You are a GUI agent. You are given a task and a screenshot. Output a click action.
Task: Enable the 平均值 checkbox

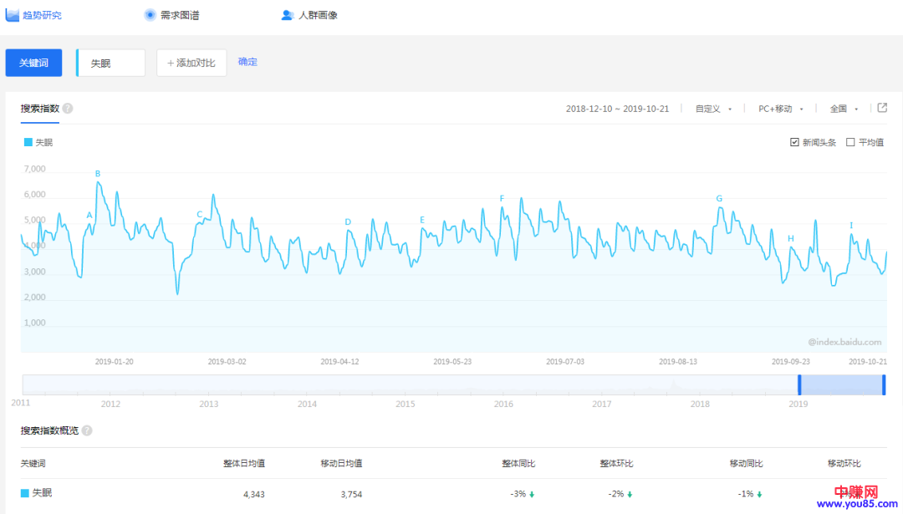click(x=850, y=142)
